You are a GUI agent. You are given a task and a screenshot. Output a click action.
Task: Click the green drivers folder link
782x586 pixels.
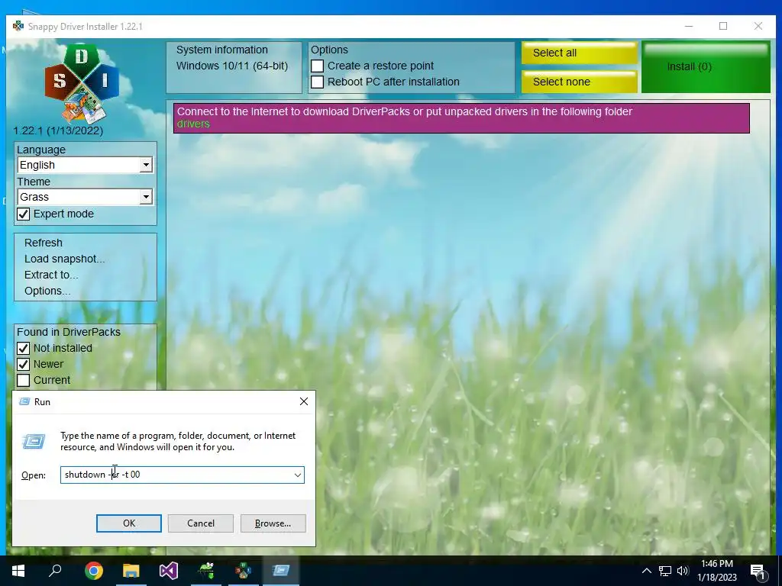(x=193, y=124)
